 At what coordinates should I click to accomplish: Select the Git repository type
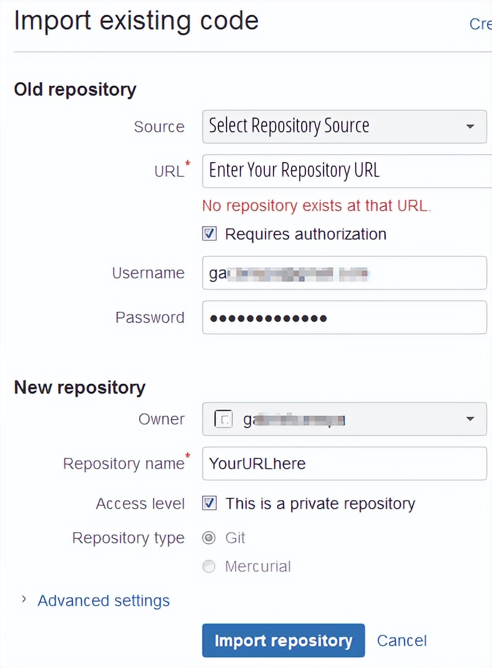tap(209, 537)
